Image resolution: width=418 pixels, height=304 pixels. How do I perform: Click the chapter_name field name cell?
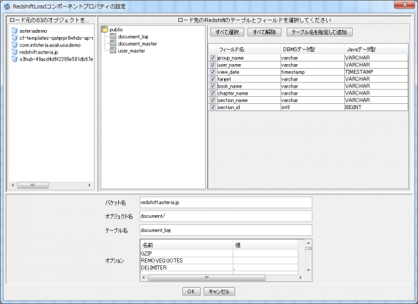249,93
